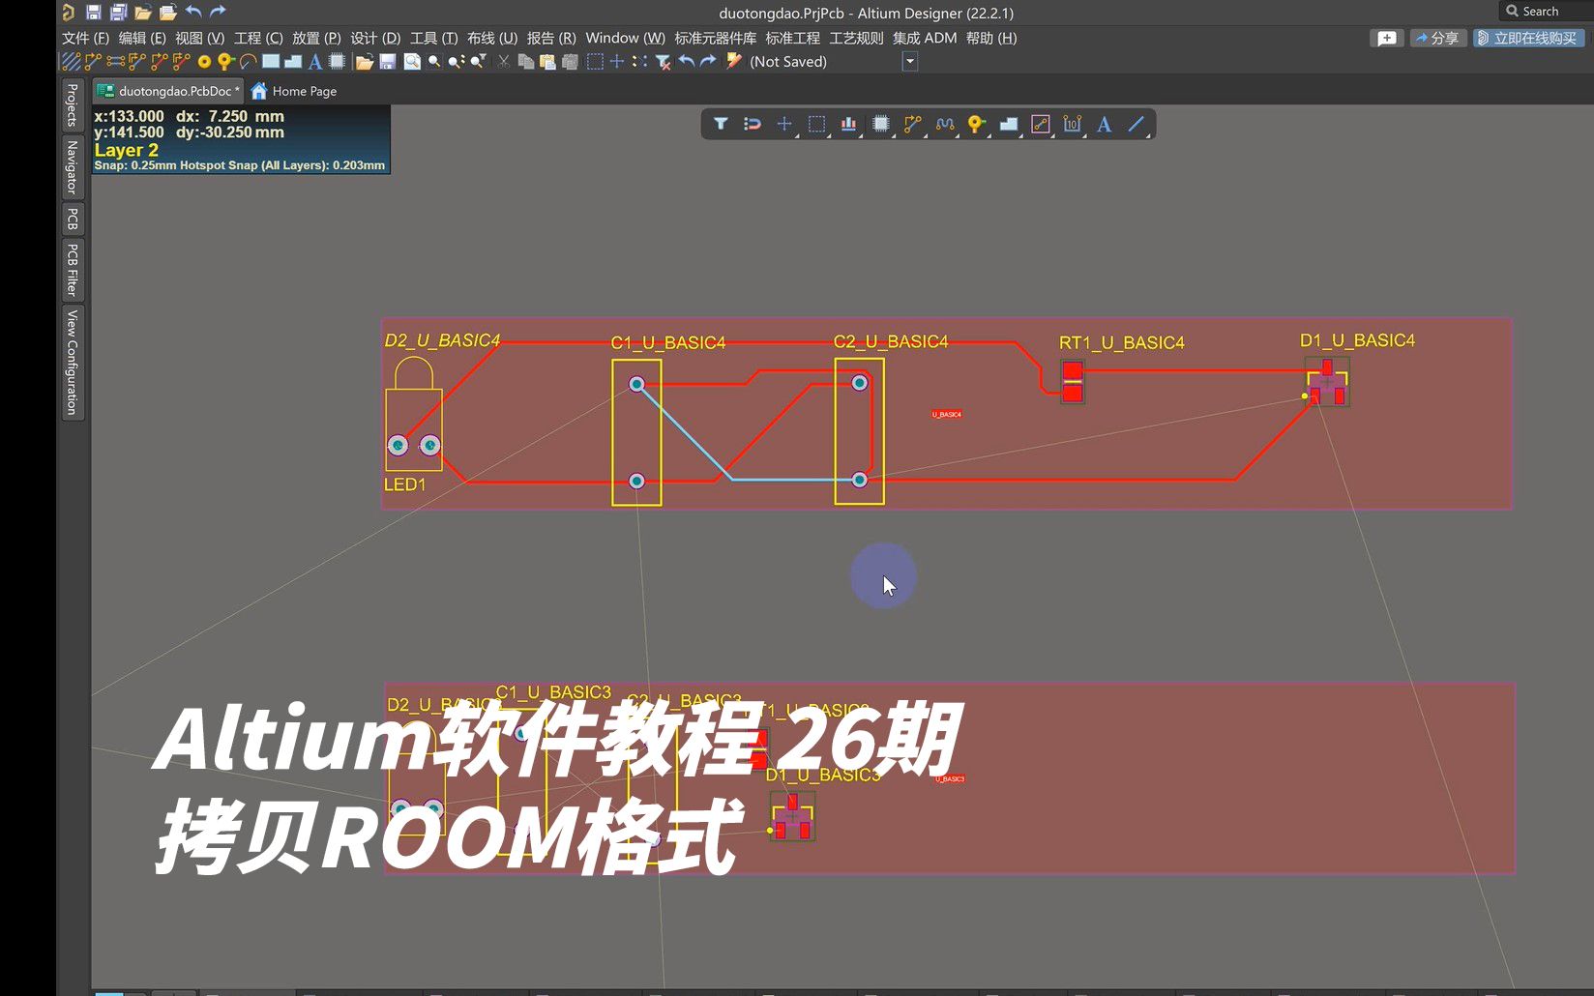Click the Search field at top right
Image resolution: width=1594 pixels, height=996 pixels.
click(1538, 11)
